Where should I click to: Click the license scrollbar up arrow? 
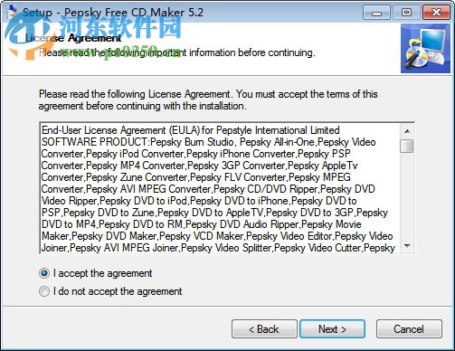click(x=407, y=131)
